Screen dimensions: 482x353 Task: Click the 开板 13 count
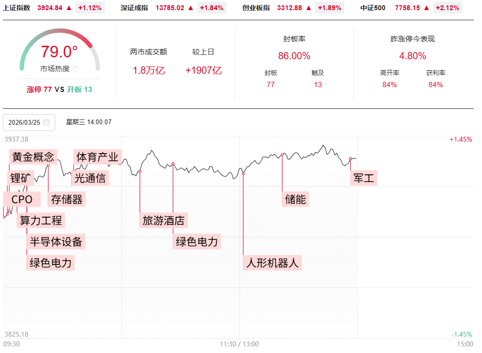[x=79, y=89]
